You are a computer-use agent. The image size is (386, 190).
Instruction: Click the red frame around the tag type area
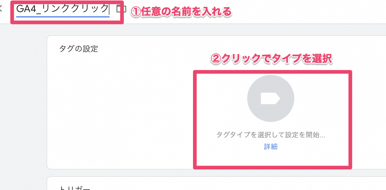[x=195, y=119]
